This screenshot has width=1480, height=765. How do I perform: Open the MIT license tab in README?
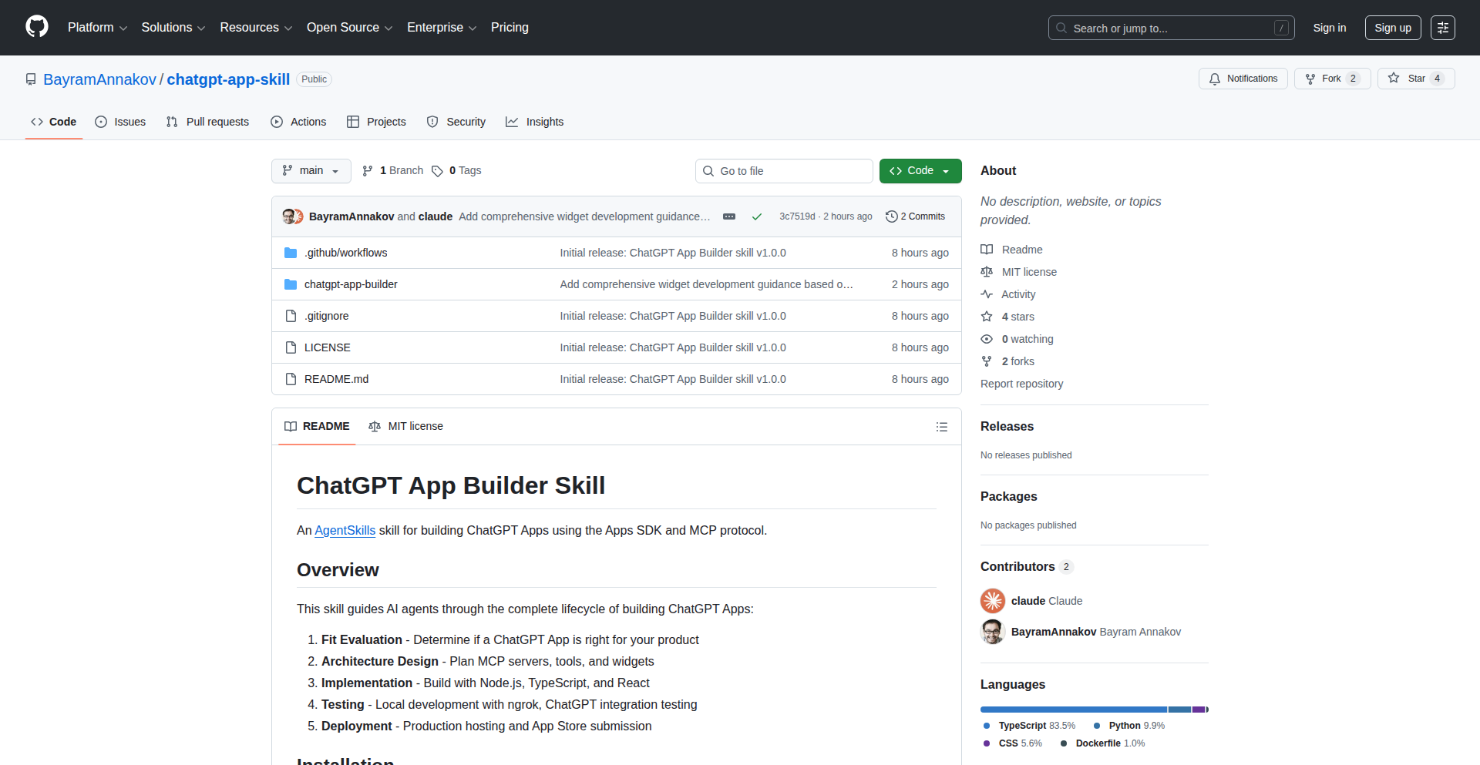406,427
